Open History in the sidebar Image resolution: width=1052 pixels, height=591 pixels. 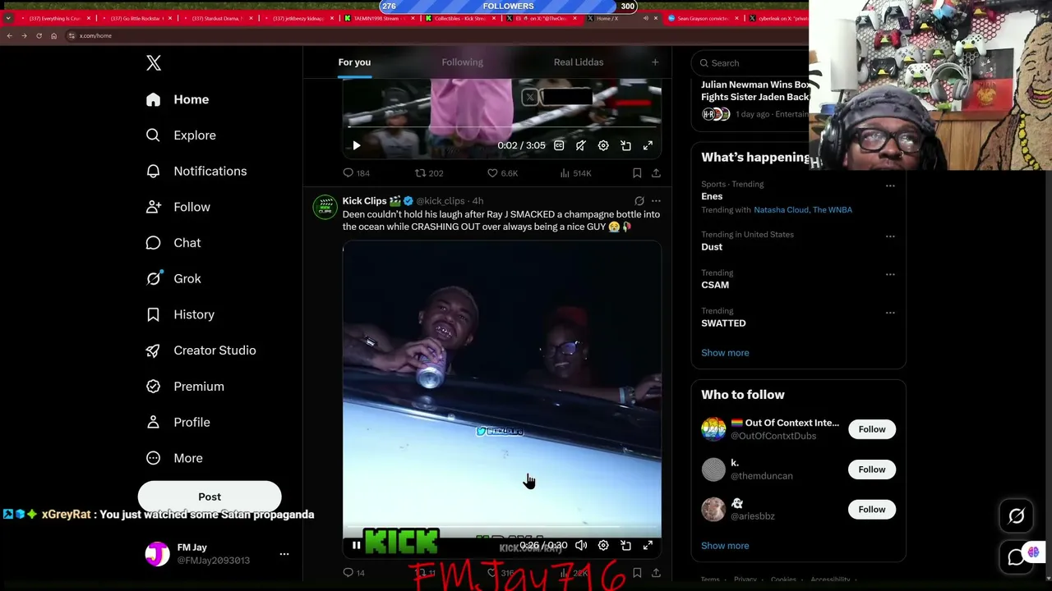coord(179,314)
